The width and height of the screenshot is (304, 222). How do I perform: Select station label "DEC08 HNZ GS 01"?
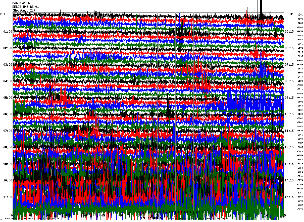point(26,7)
